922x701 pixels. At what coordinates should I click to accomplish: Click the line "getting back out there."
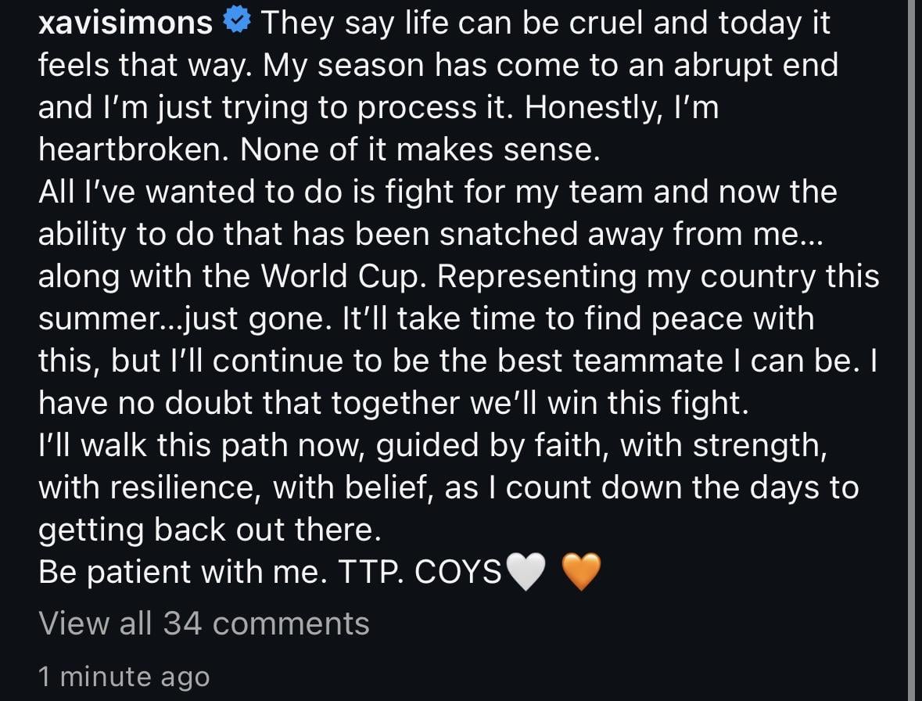pos(210,530)
